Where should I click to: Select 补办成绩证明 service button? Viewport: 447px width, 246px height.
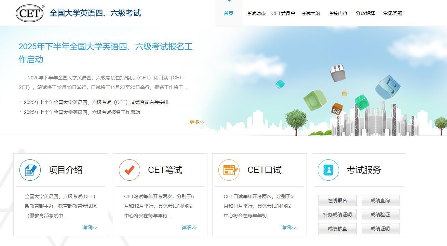point(337,215)
